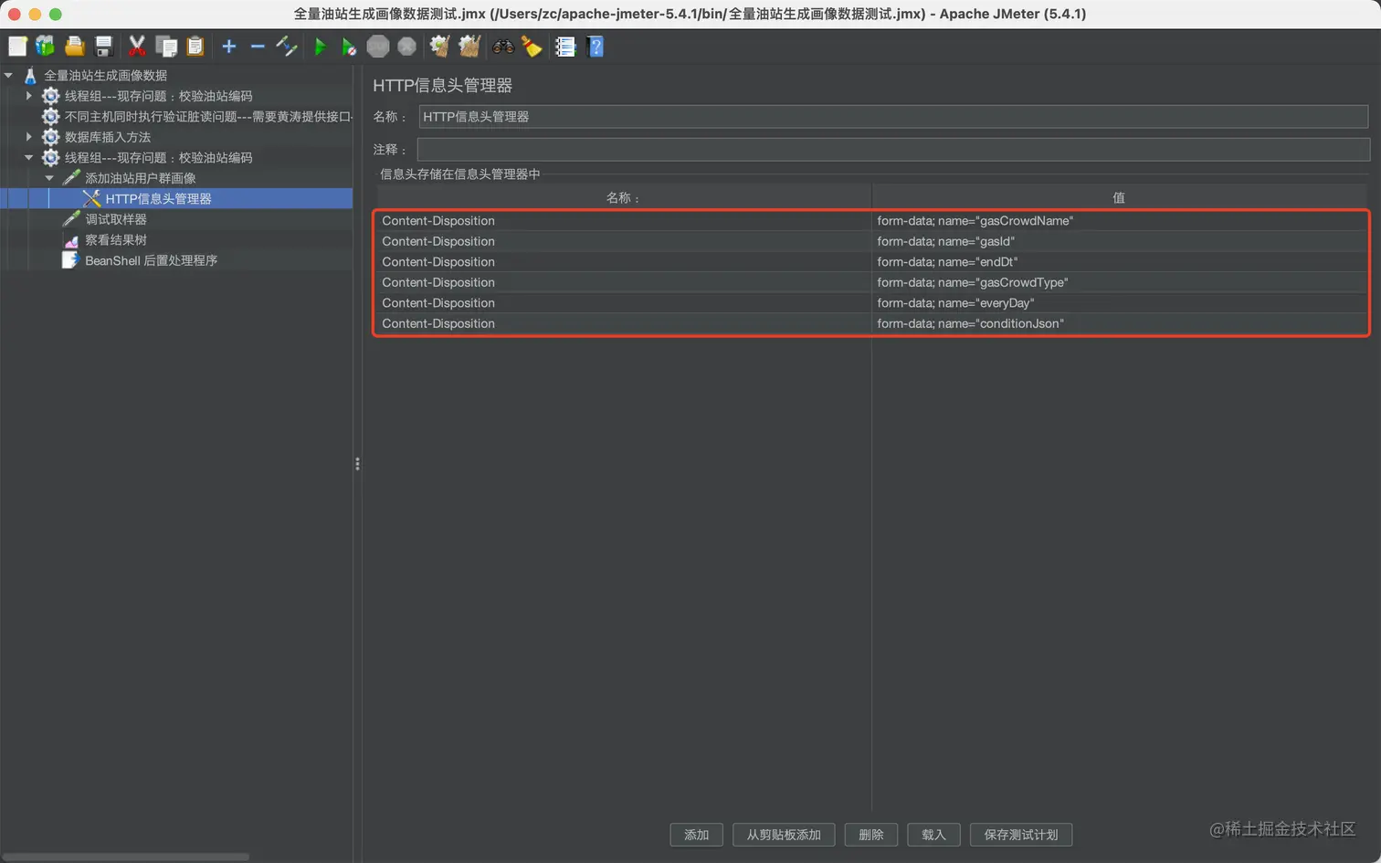Click the gray Stop octagon icon

(378, 47)
